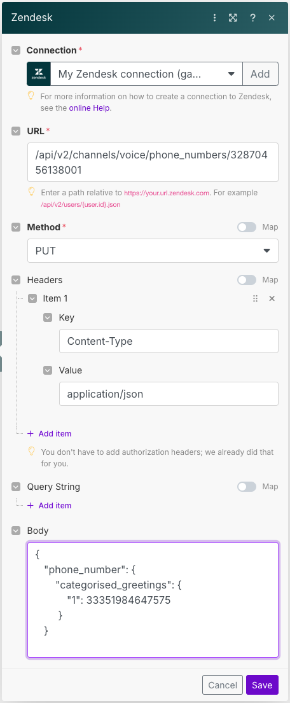Click the drag handle of Item 1
The width and height of the screenshot is (290, 703).
tap(256, 298)
